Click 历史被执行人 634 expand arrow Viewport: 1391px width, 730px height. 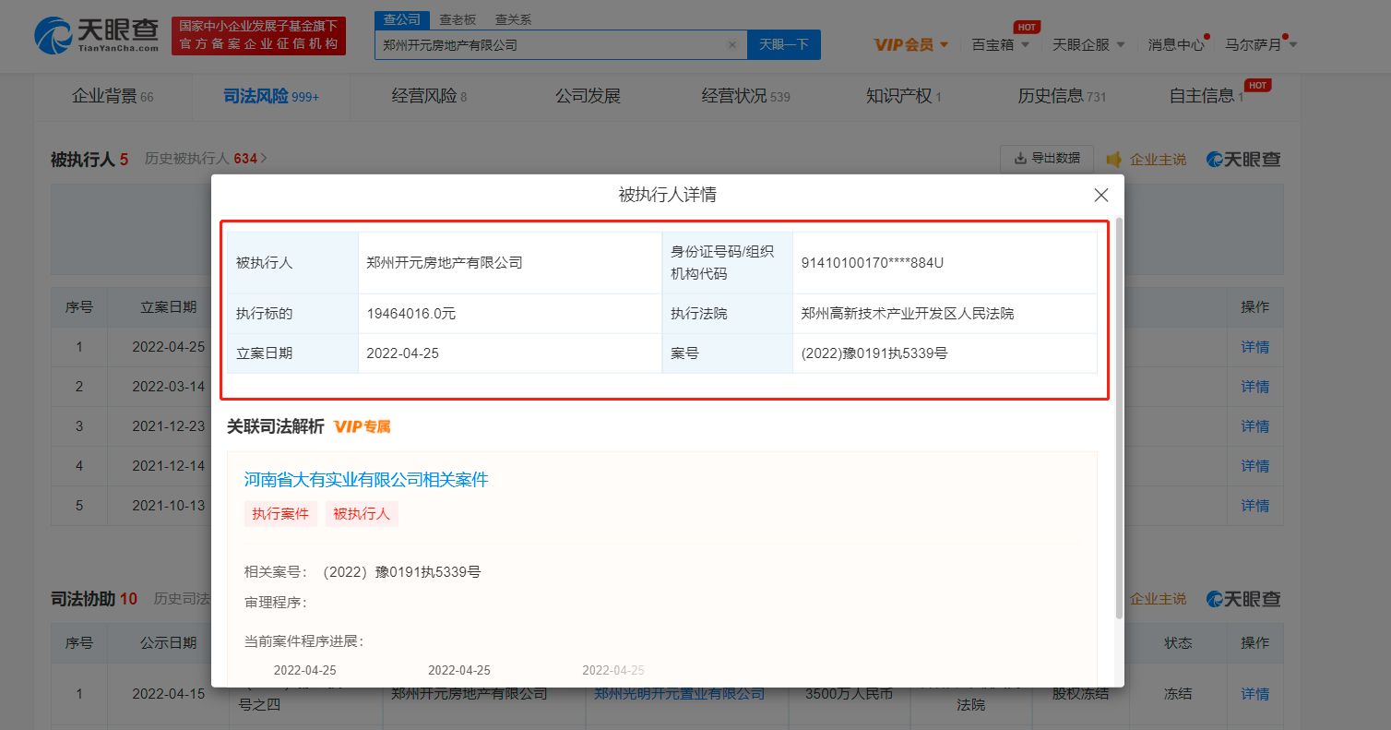(264, 159)
